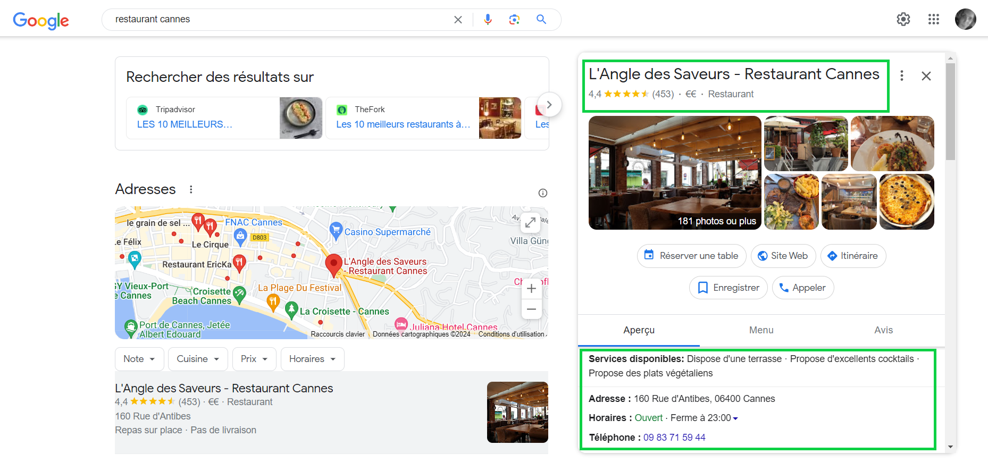The width and height of the screenshot is (988, 462).
Task: Click phone number 09 83 71 59 44
Action: (x=674, y=438)
